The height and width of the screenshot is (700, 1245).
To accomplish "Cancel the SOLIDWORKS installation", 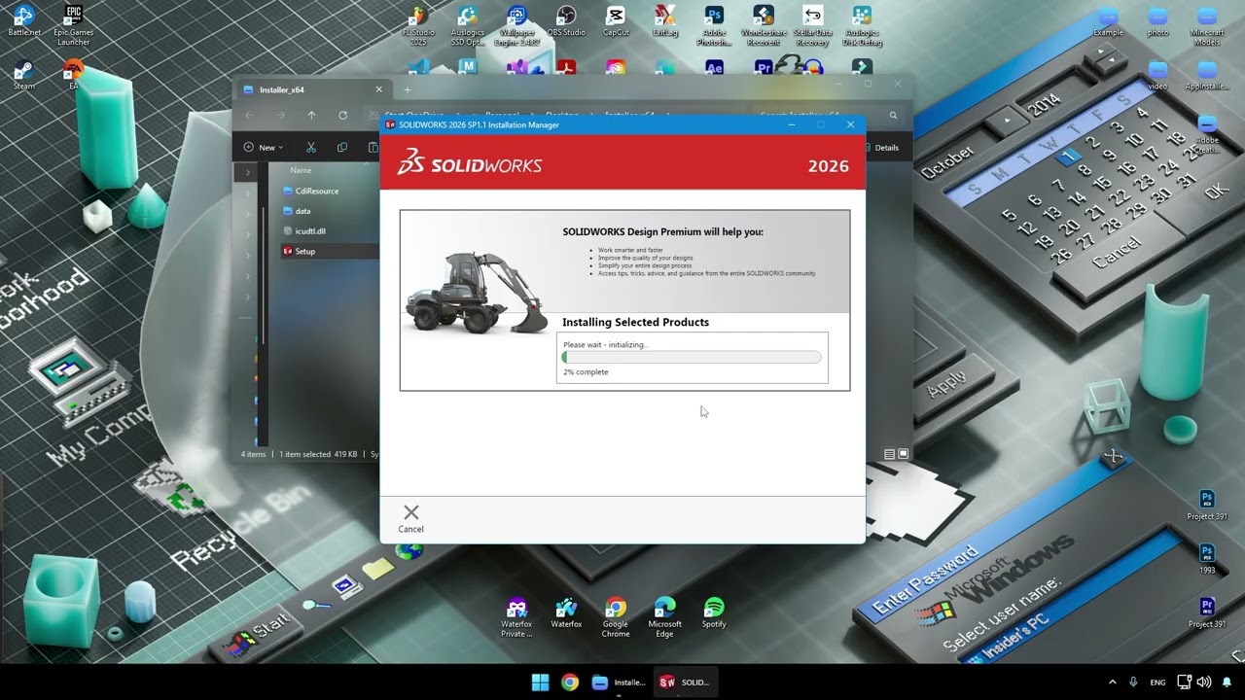I will [x=410, y=518].
